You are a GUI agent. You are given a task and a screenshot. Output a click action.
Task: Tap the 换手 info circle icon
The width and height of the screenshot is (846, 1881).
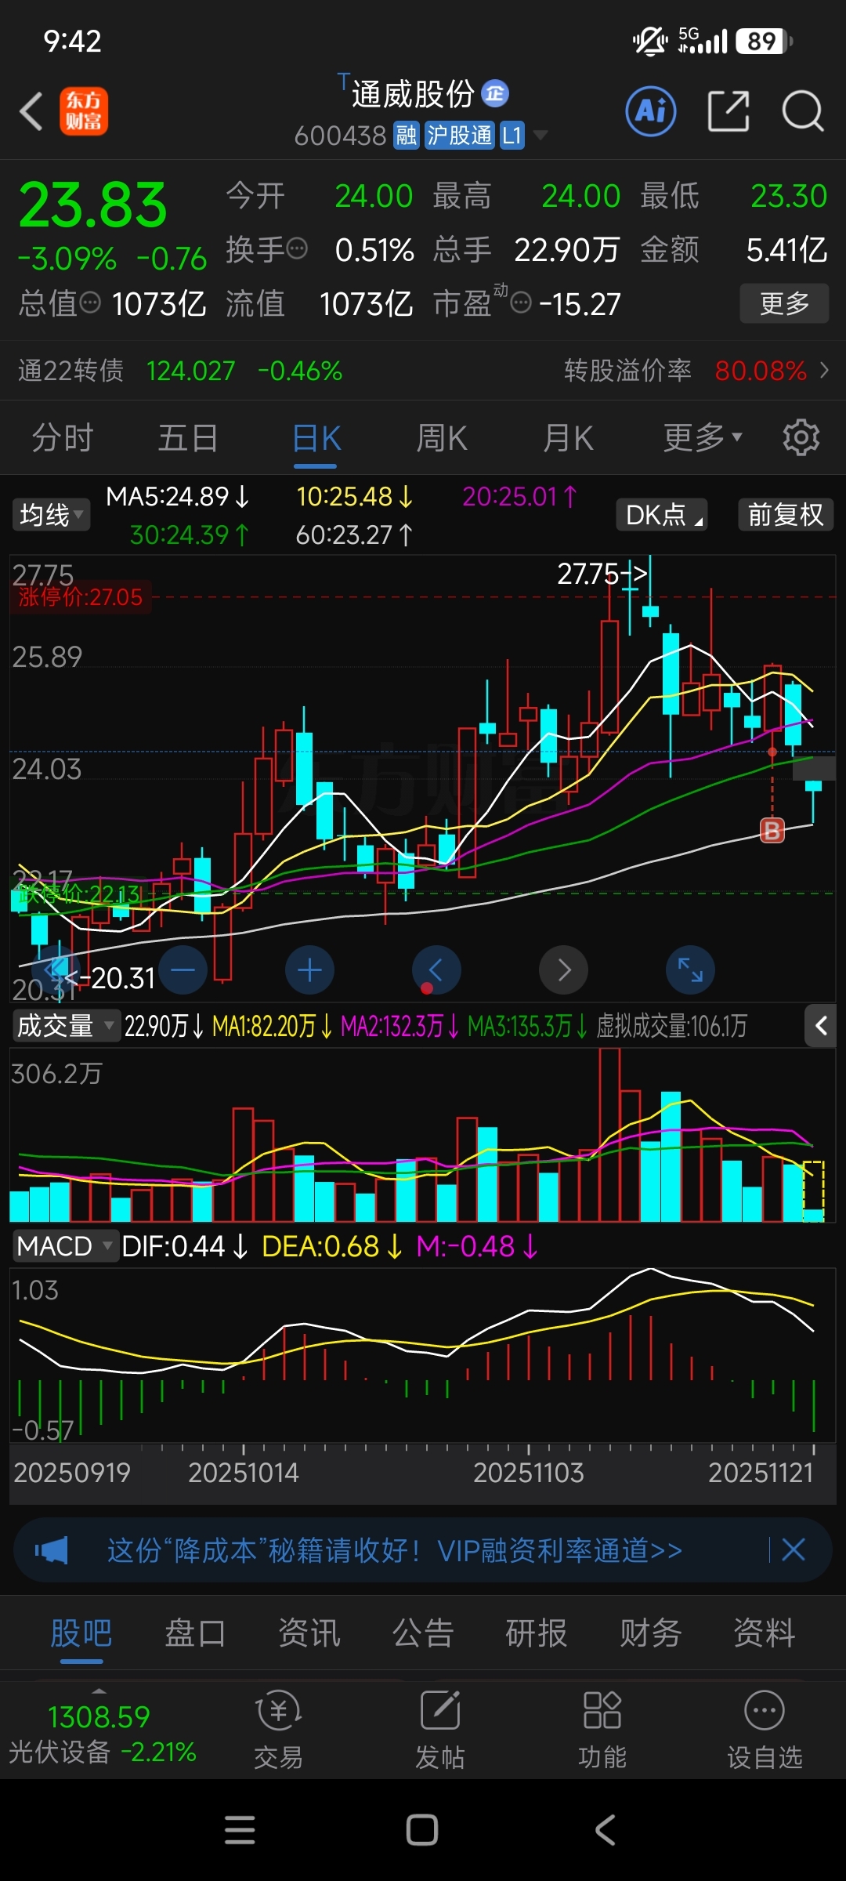coord(297,249)
